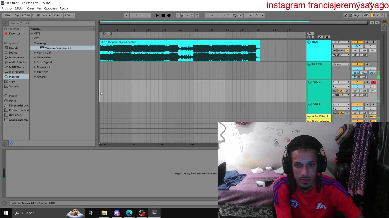
Task: Open File Explorer from taskbar
Action: pos(104,213)
